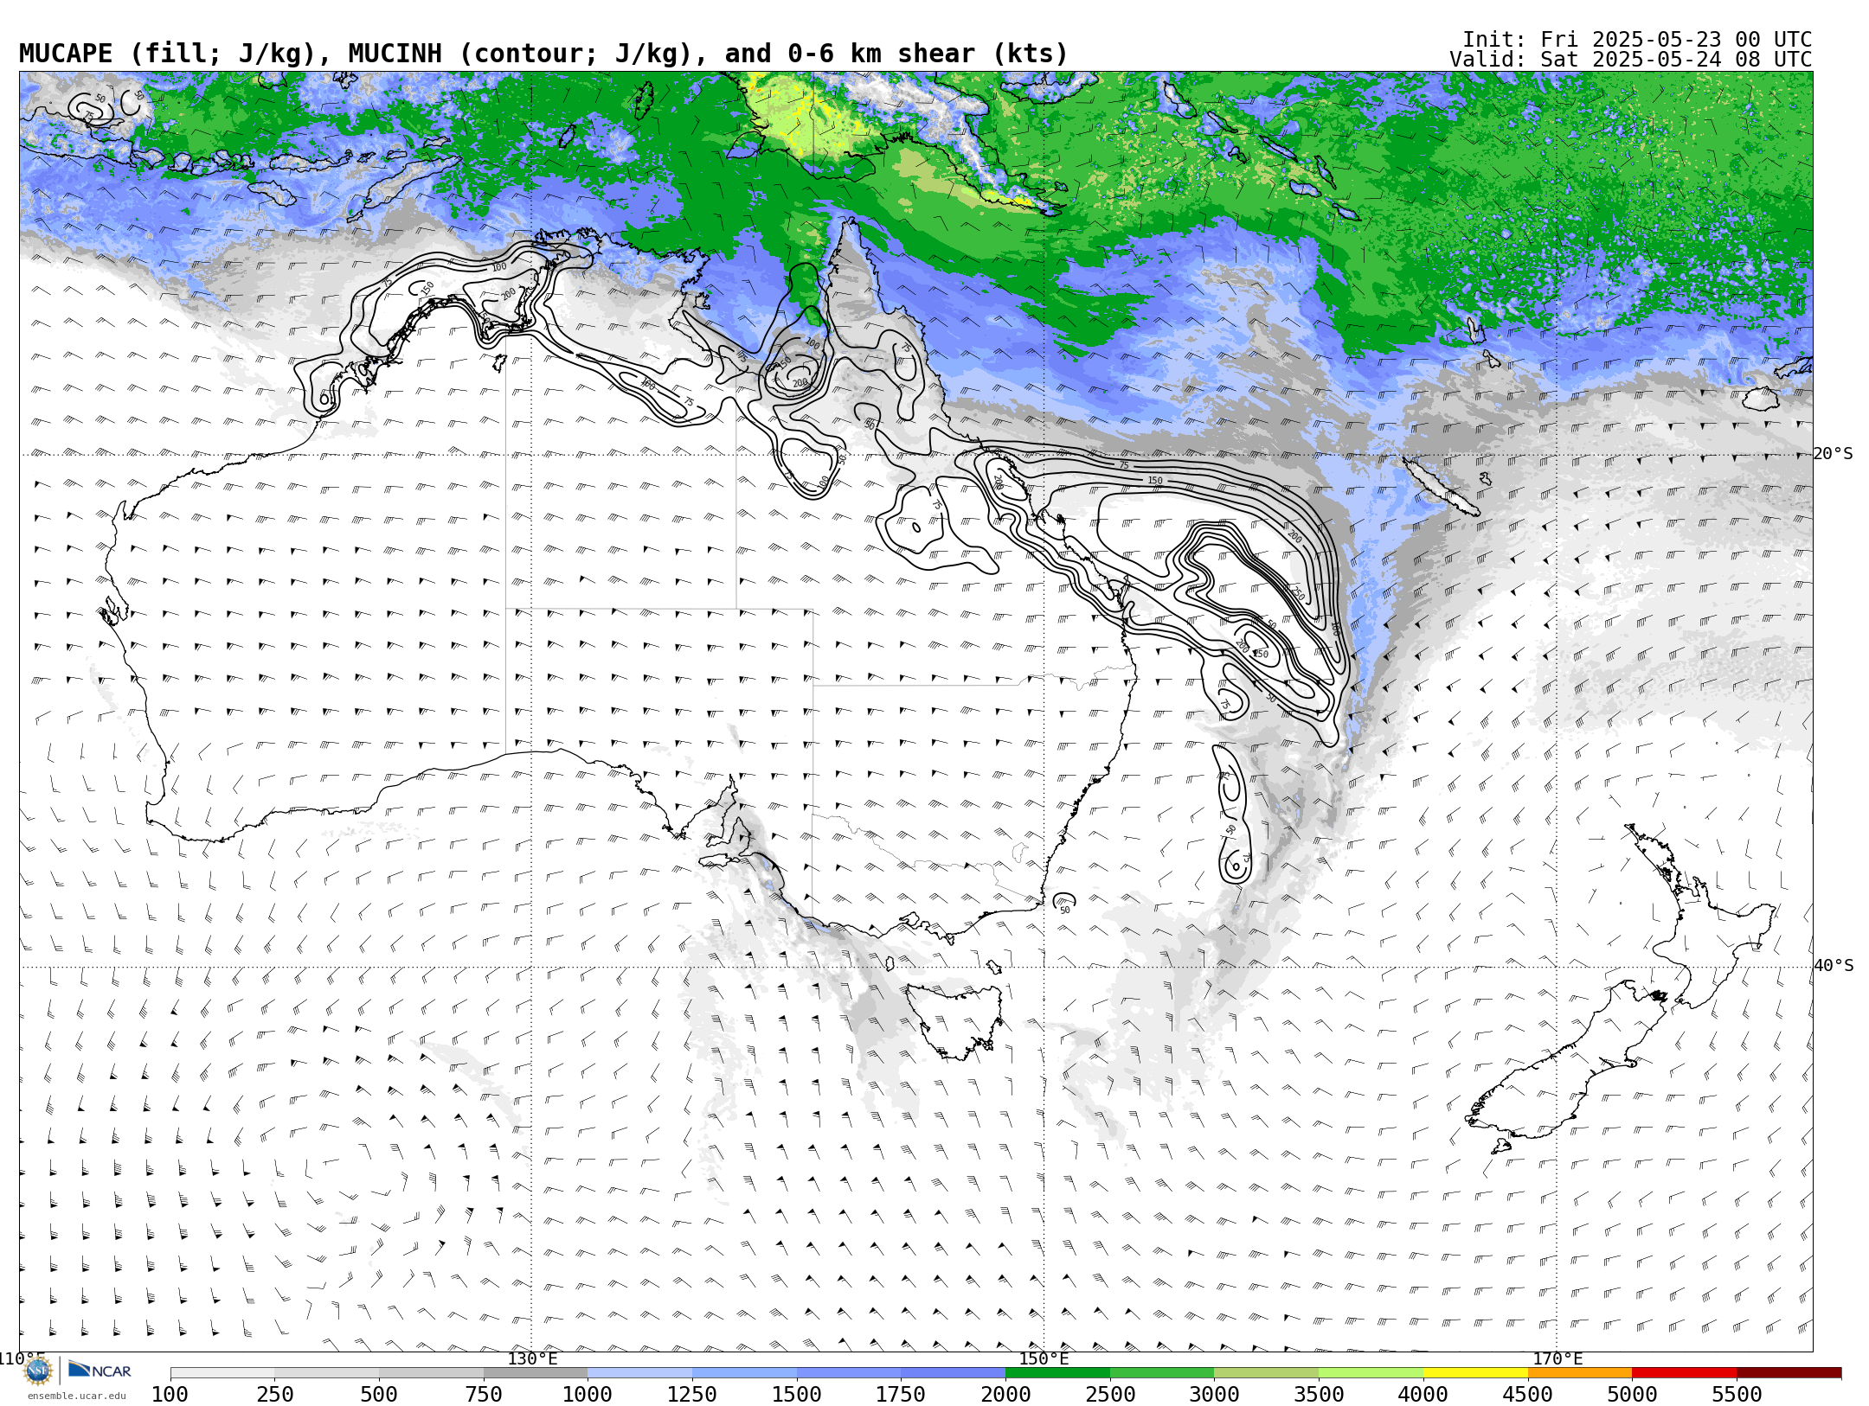Pick the dark gray 750–1000 colorbar swatch
The width and height of the screenshot is (1869, 1406).
(536, 1373)
